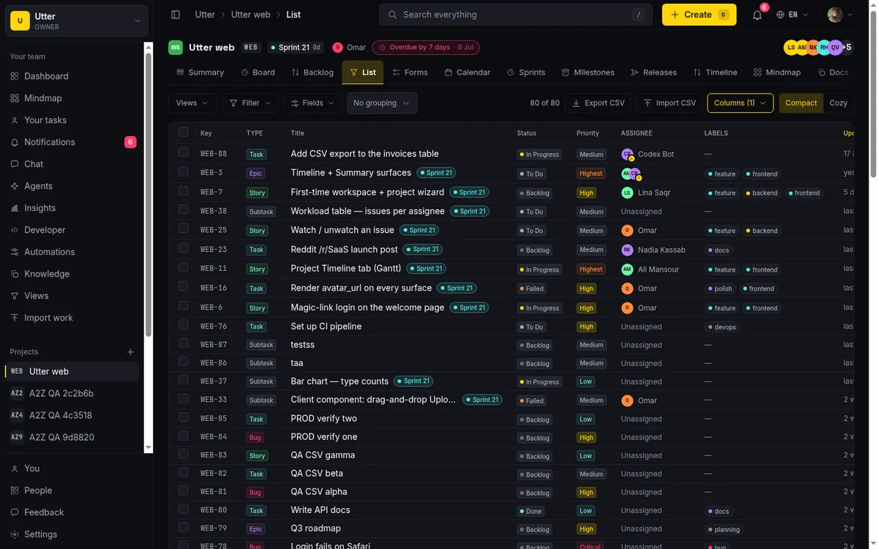Expand the Utter workspace switcher

click(x=77, y=20)
